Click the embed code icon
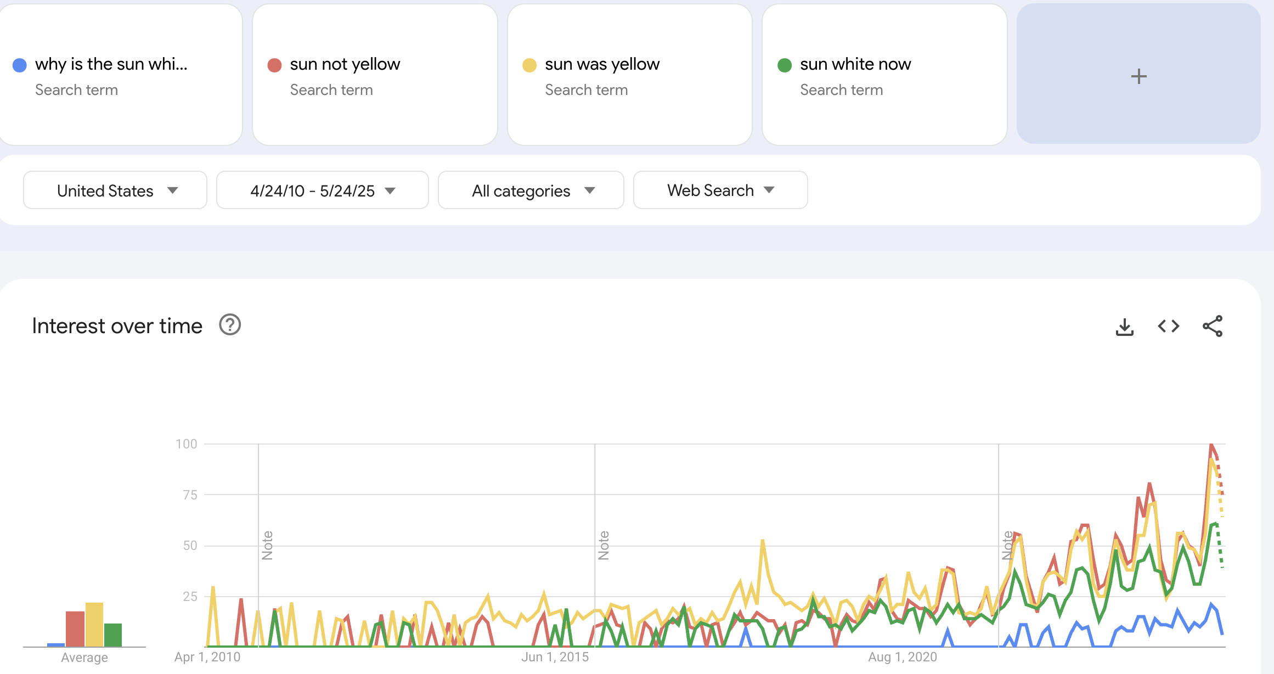The width and height of the screenshot is (1274, 674). (1168, 327)
